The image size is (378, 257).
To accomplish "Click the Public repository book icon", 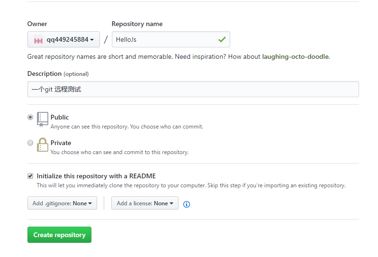I will [43, 119].
